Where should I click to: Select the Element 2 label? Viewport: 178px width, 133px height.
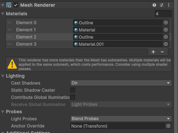(26, 37)
